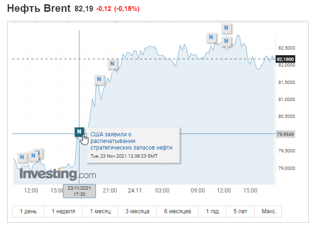The image size is (311, 226).
Task: Click the 'Макс.' range tab
Action: [268, 211]
